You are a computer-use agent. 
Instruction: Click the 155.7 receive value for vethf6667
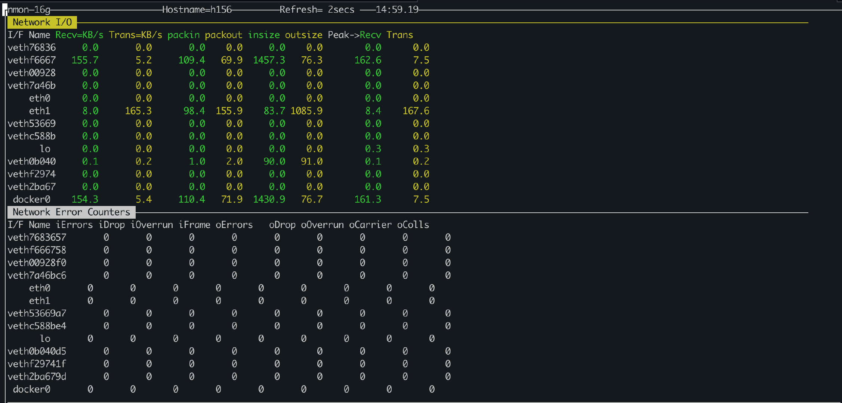point(85,60)
